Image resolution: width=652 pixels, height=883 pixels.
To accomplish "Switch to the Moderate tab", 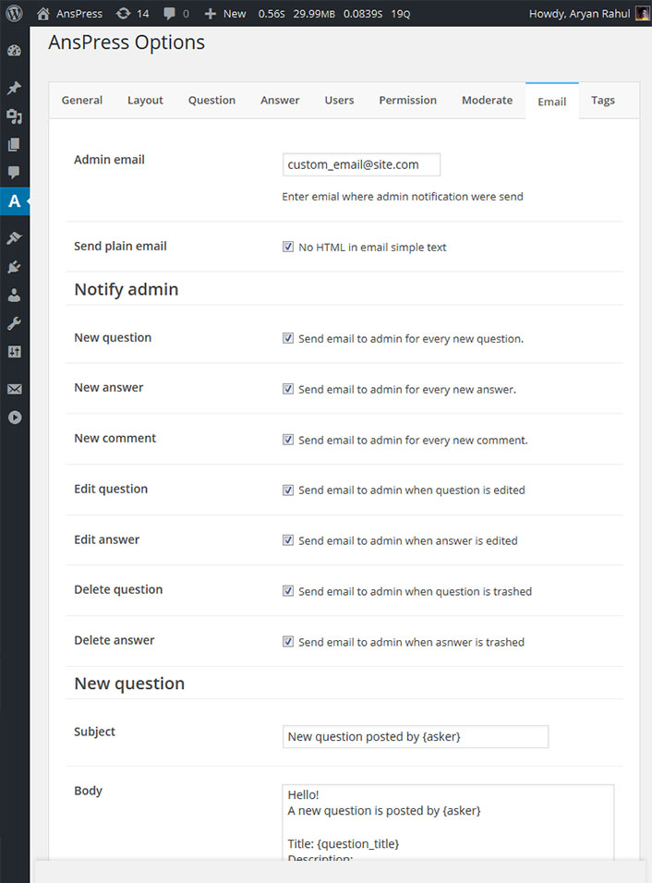I will 487,100.
